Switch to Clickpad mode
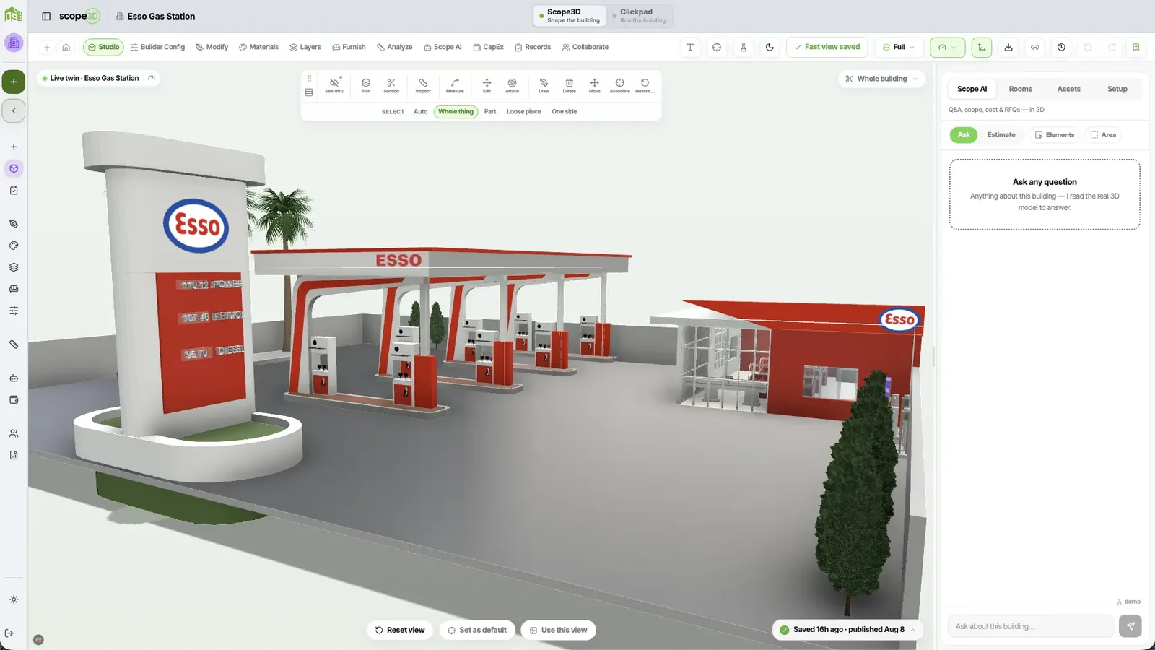 (x=639, y=16)
